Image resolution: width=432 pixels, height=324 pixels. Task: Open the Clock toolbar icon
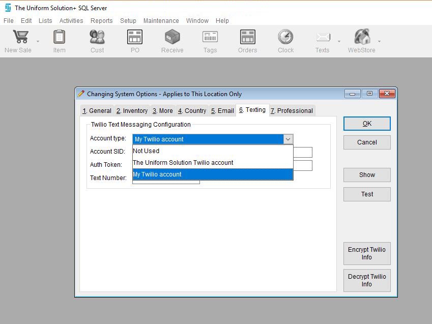(x=285, y=37)
